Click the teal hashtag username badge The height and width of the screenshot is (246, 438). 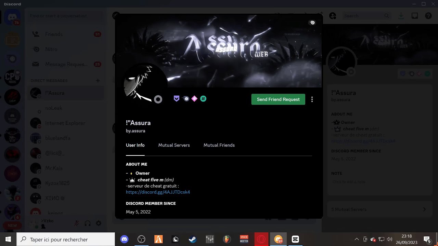[203, 99]
